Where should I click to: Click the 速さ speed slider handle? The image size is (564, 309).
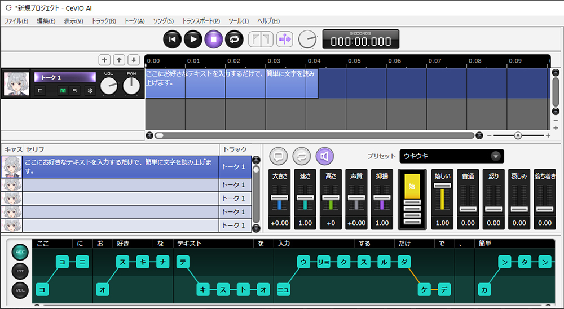pyautogui.click(x=305, y=198)
